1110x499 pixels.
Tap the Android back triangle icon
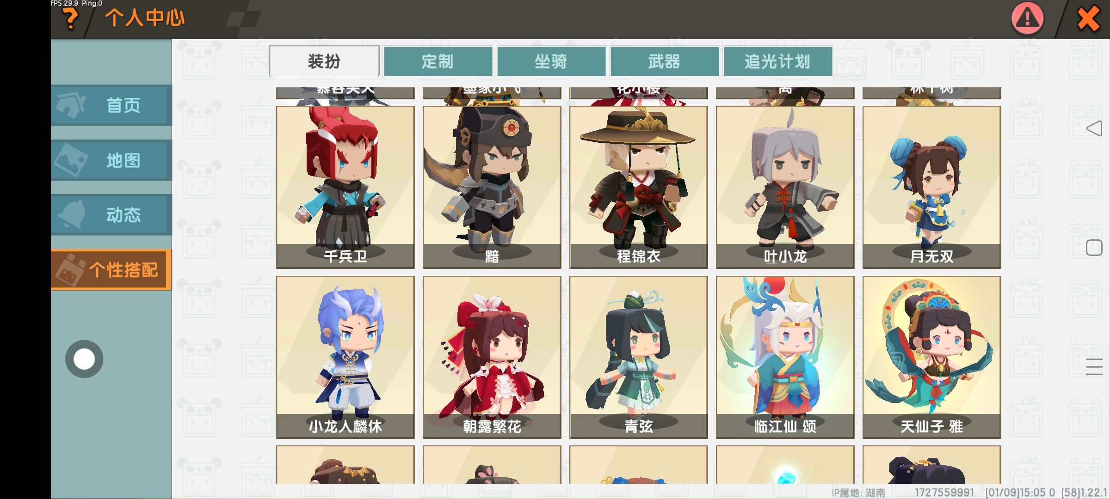click(x=1094, y=128)
